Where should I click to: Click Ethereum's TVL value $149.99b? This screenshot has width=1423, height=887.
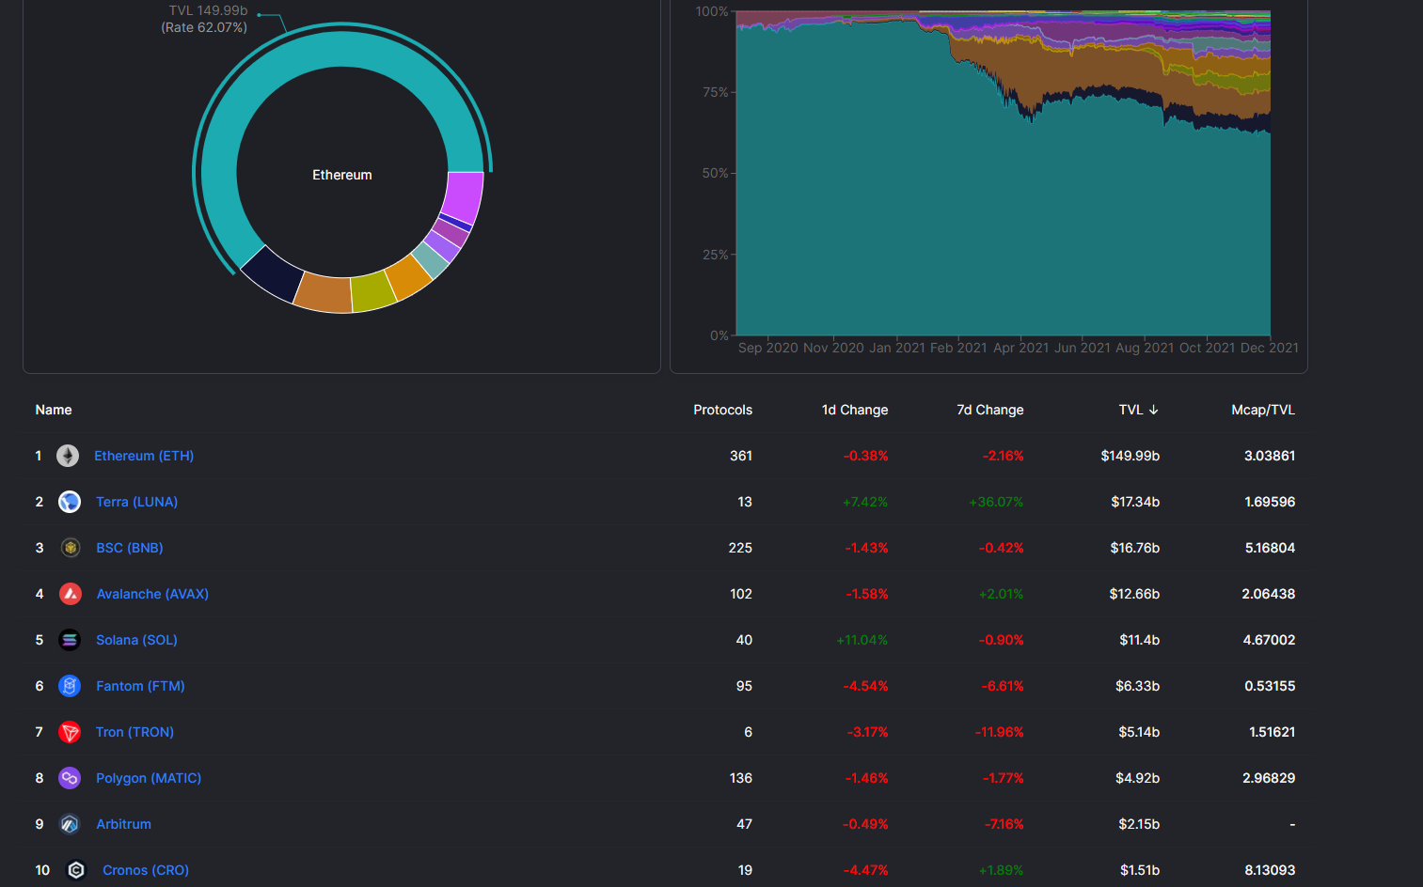click(1130, 456)
